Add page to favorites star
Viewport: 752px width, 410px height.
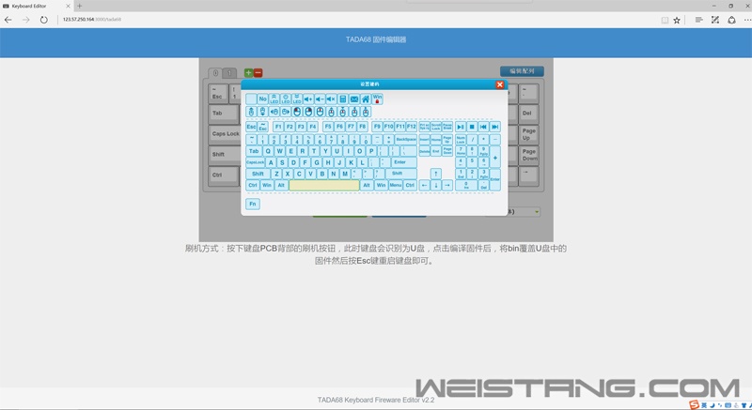click(x=677, y=20)
